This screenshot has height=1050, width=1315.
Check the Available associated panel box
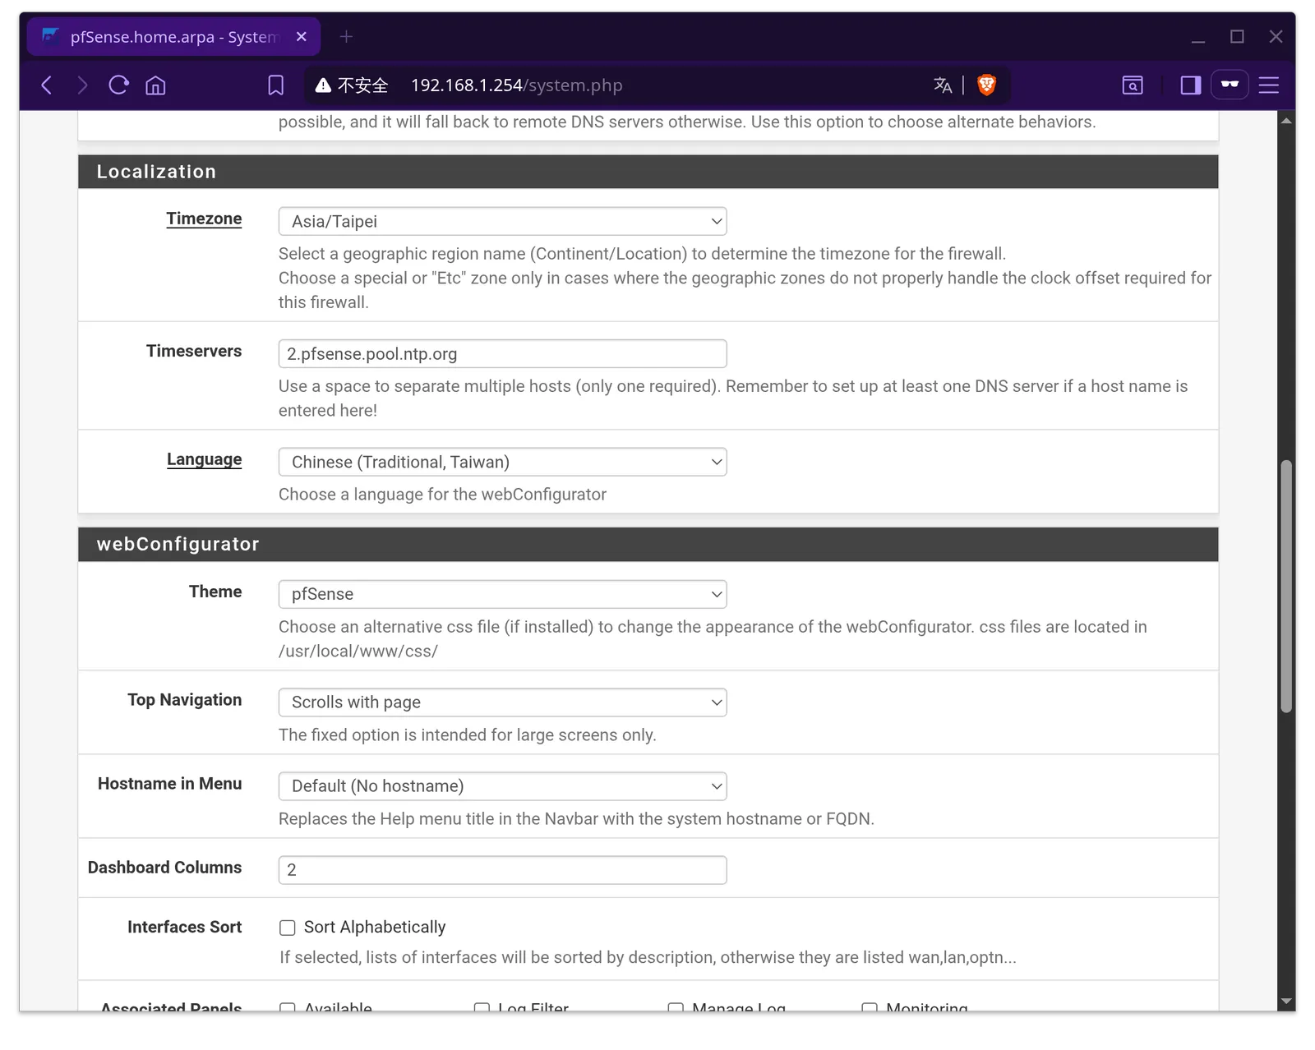click(x=287, y=1006)
